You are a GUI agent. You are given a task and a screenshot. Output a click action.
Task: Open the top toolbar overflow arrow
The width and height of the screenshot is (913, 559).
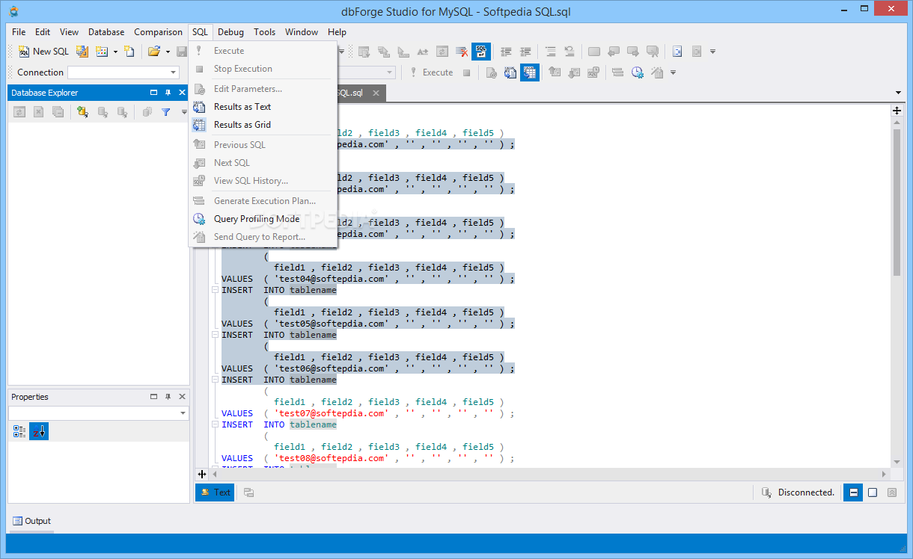coord(712,52)
